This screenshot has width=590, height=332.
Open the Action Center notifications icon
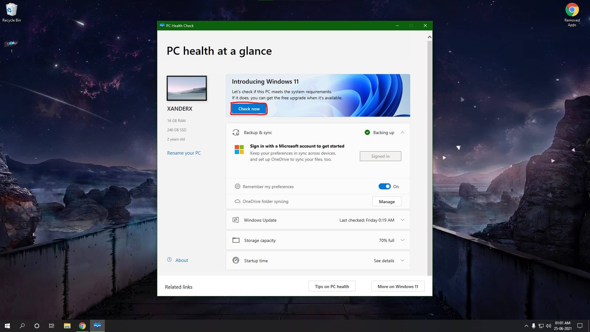(x=580, y=326)
